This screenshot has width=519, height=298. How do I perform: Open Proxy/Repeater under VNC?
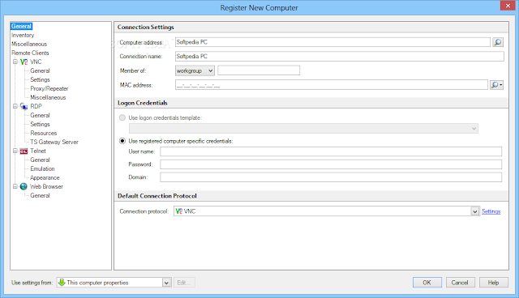click(x=49, y=88)
